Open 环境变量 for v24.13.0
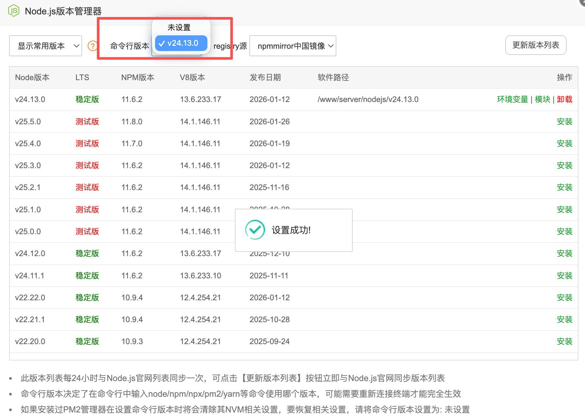Screen dimensions: 585x420 512,99
